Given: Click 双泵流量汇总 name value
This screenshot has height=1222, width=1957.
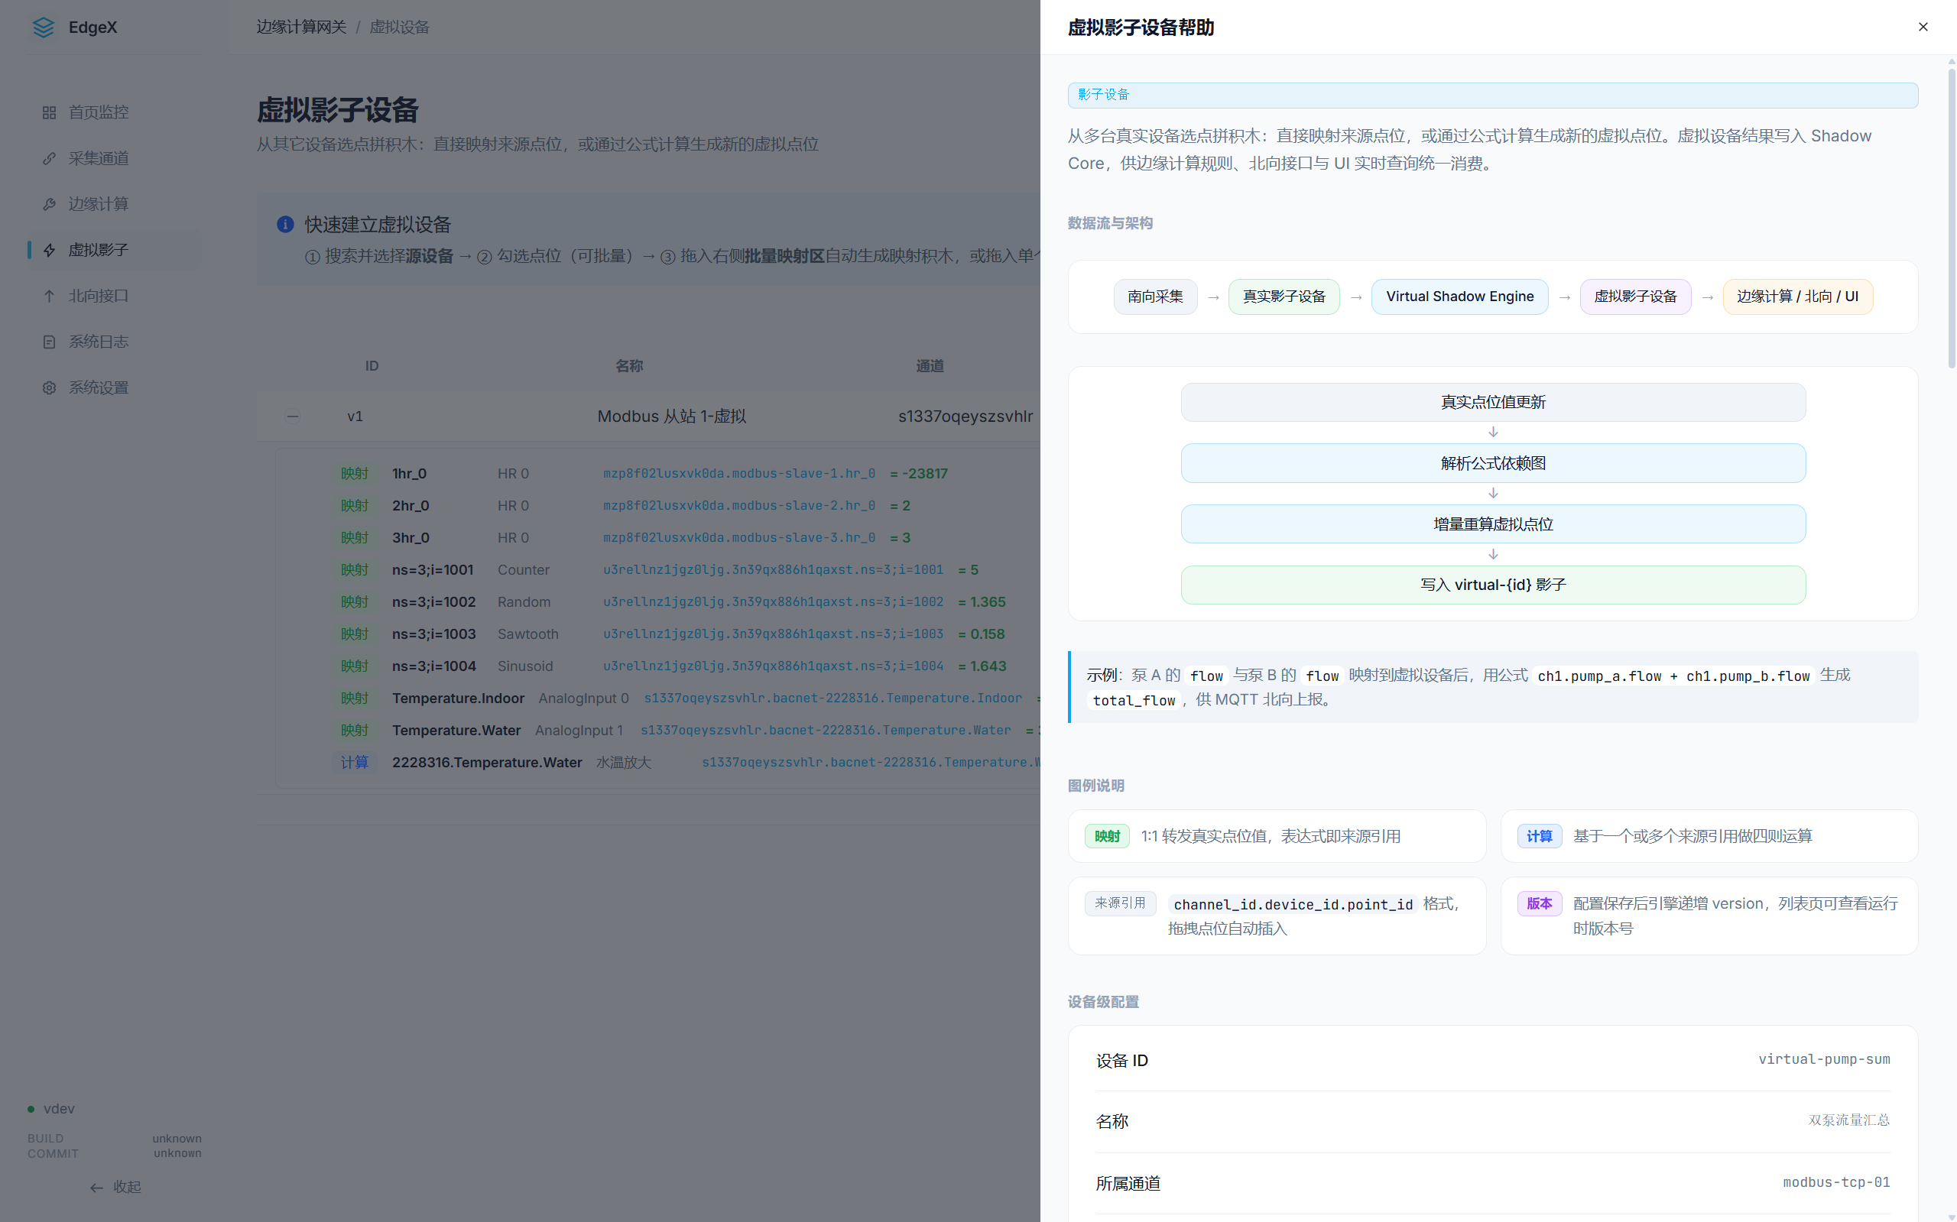Looking at the screenshot, I should [x=1848, y=1120].
